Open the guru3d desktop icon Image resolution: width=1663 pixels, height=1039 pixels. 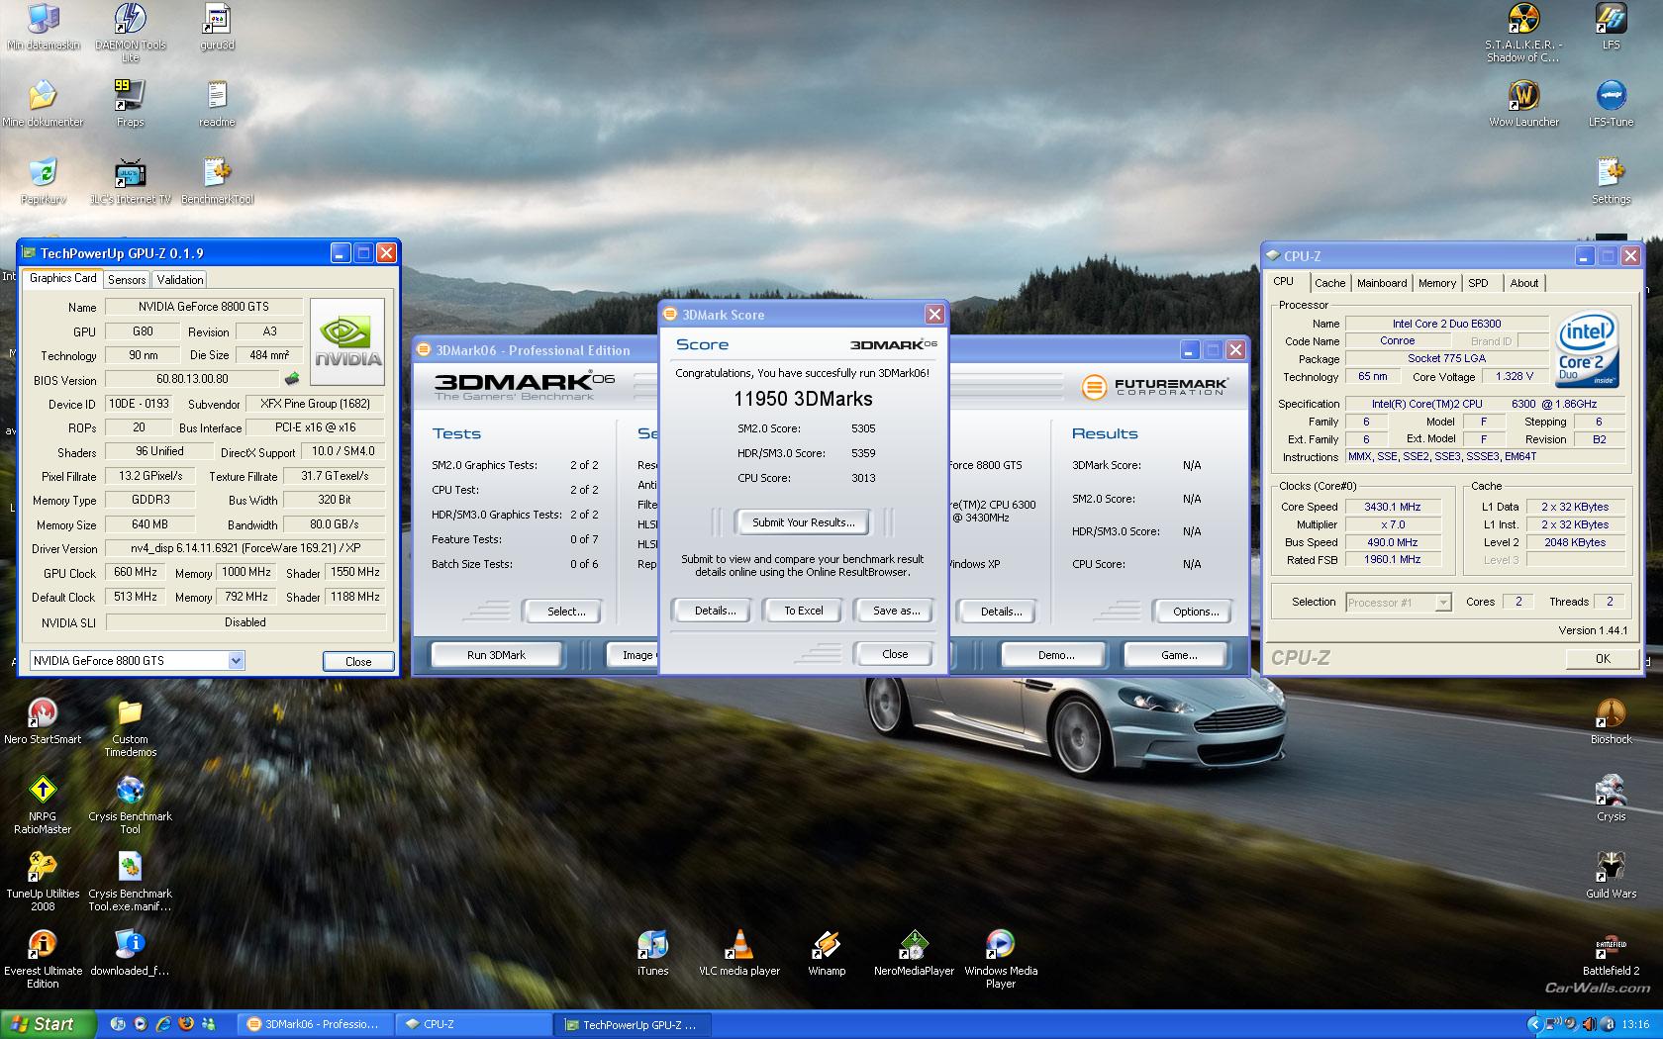coord(217,27)
